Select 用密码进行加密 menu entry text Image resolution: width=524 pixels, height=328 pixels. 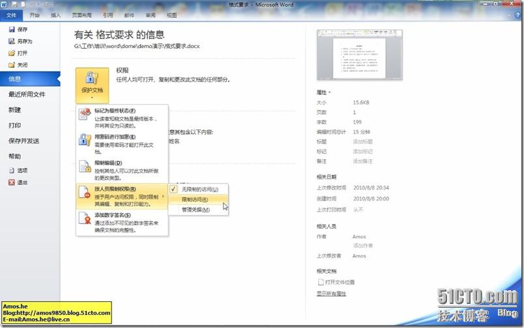115,137
